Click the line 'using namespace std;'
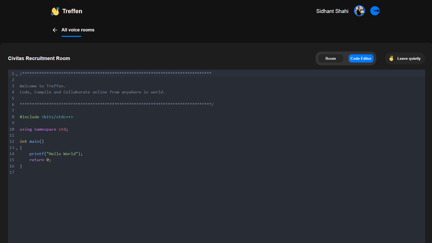The image size is (432, 243). point(44,129)
